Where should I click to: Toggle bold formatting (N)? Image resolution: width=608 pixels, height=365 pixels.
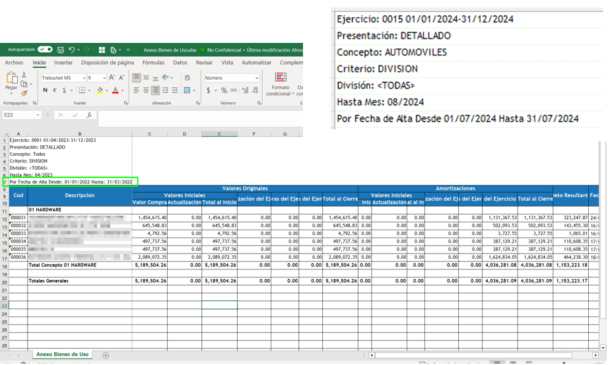click(45, 90)
